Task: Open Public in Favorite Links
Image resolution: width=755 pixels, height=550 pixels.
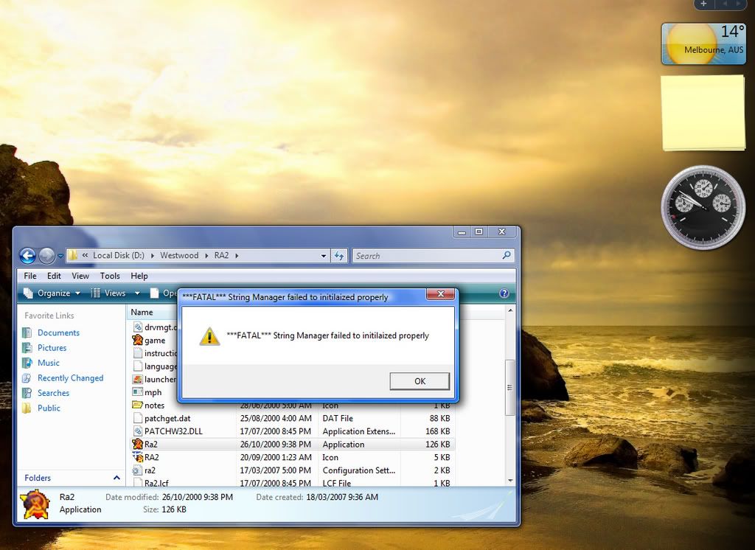Action: [x=49, y=408]
